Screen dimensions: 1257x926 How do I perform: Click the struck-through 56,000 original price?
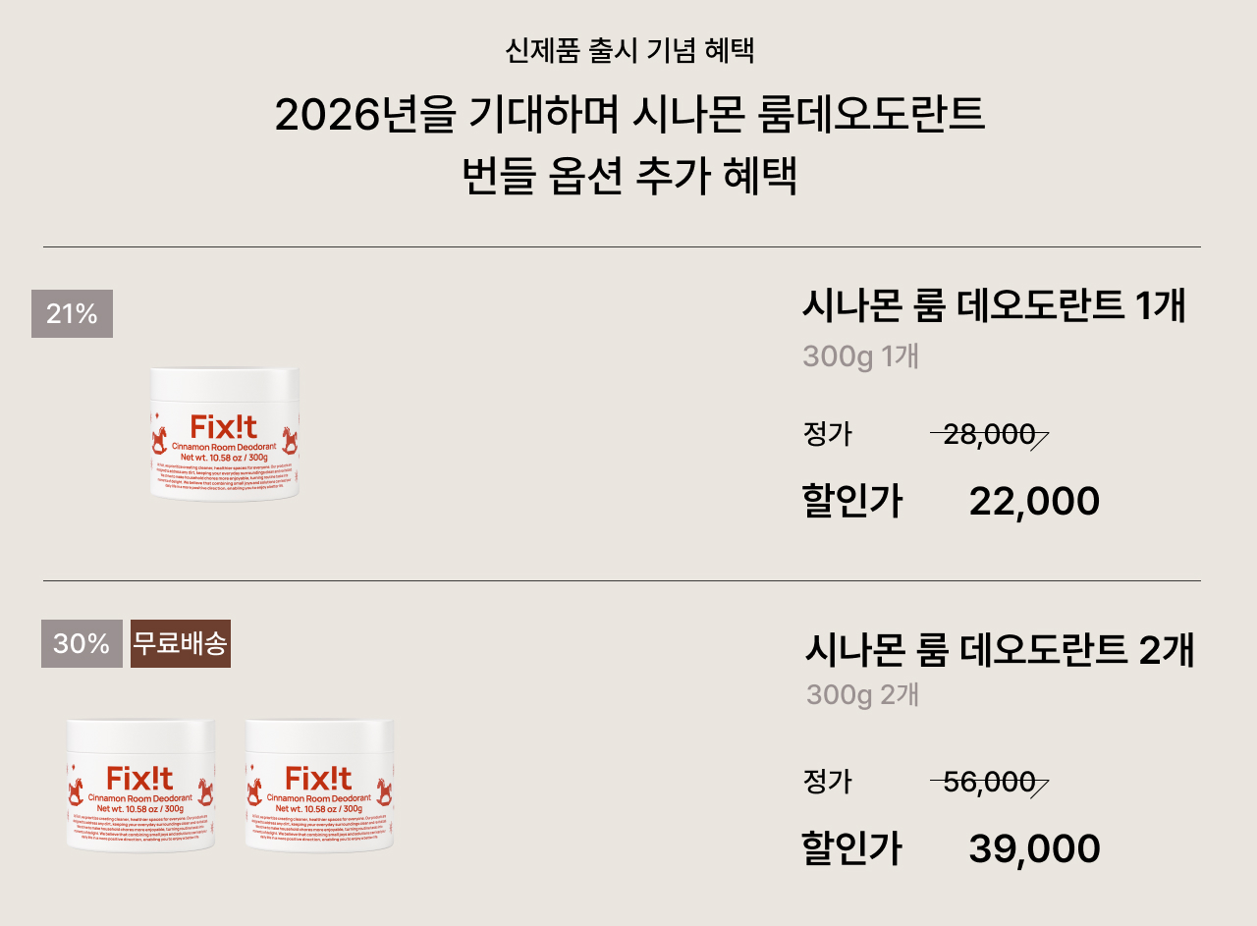click(989, 782)
